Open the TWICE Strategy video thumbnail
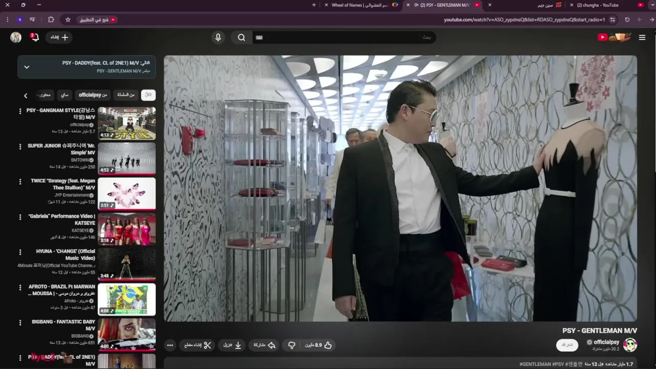The height and width of the screenshot is (369, 656). (x=127, y=194)
